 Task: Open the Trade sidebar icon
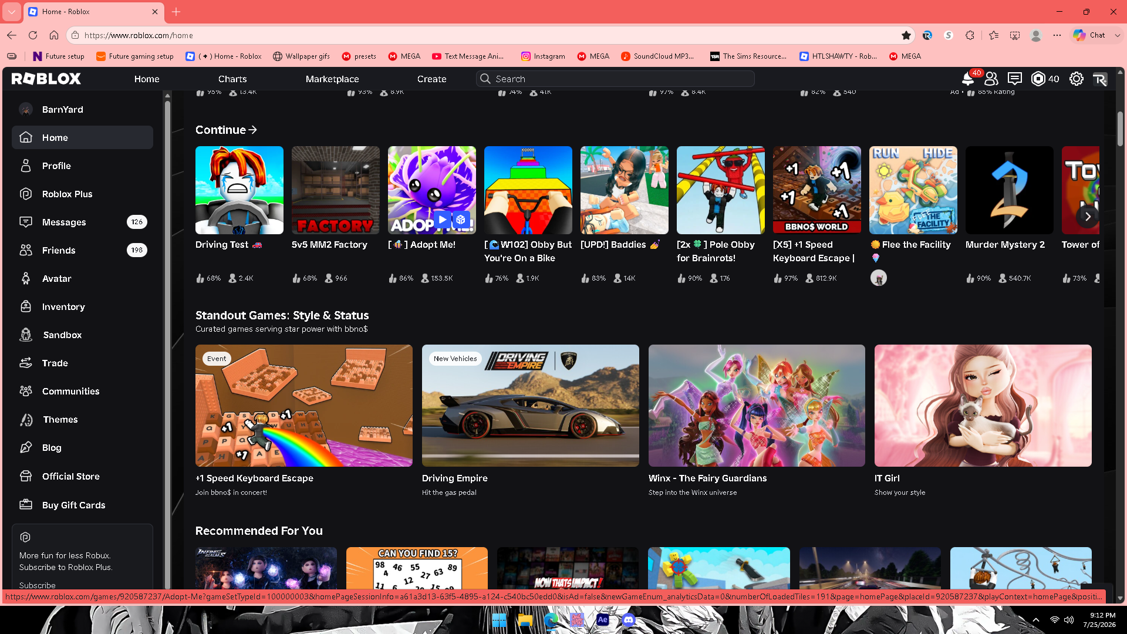[26, 363]
